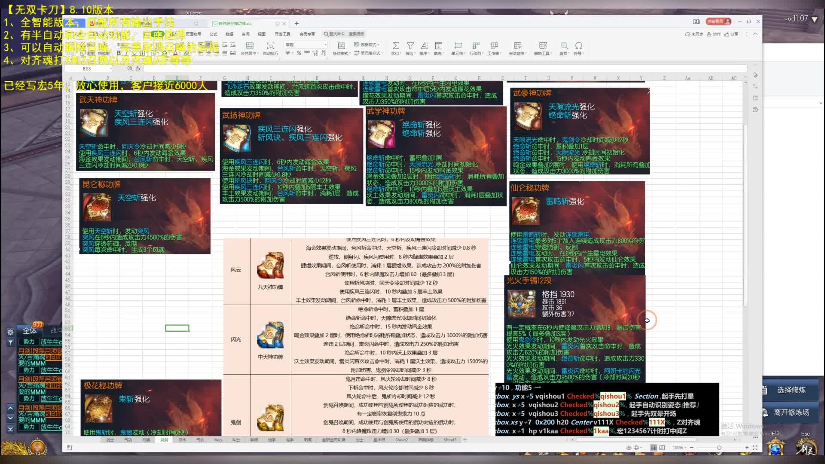This screenshot has height=464, width=825.
Task: Open the Developer tools (开发工具) ribbon tab
Action: tap(282, 34)
